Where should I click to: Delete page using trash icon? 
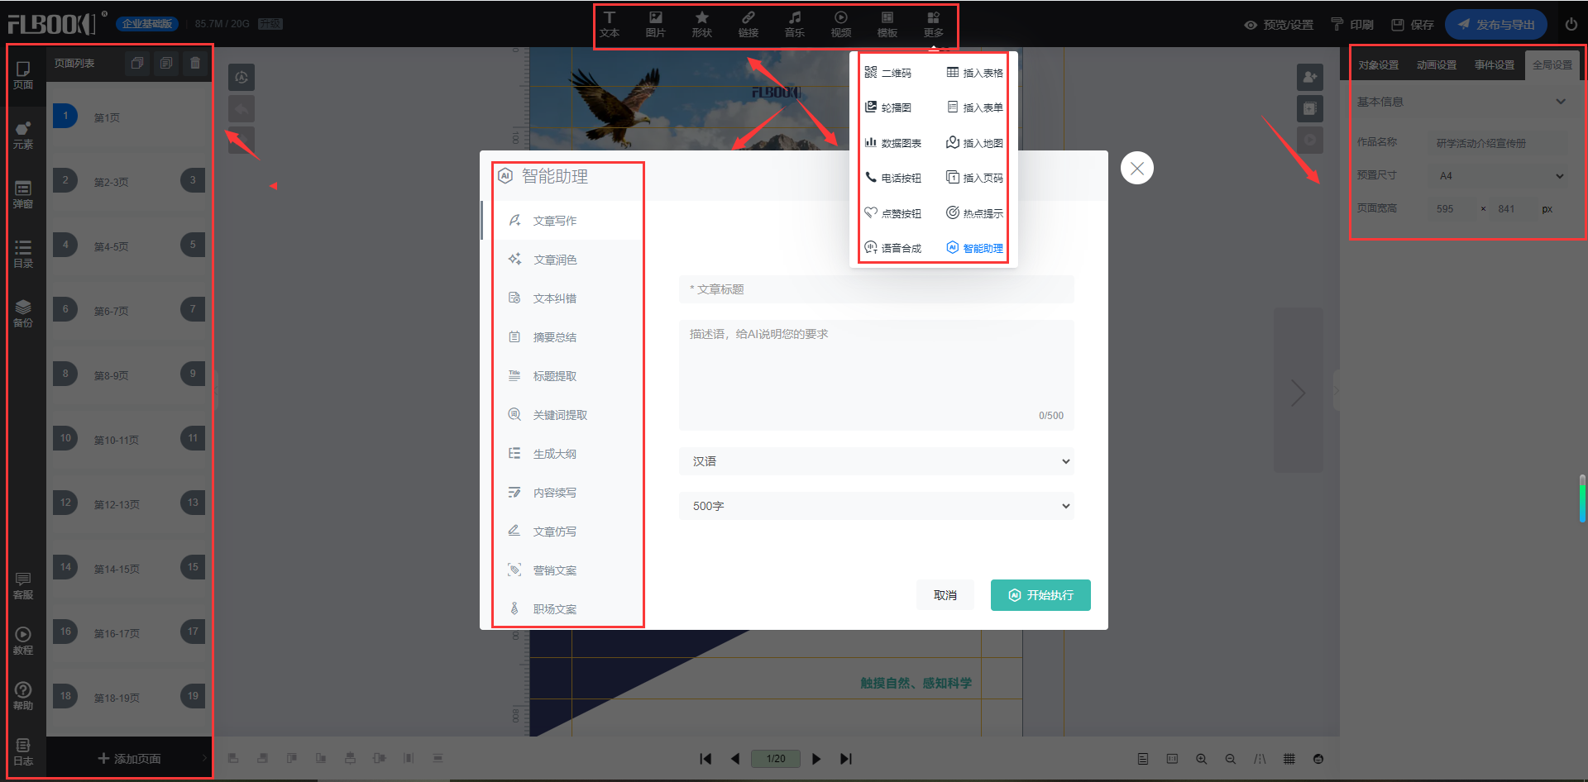[195, 63]
